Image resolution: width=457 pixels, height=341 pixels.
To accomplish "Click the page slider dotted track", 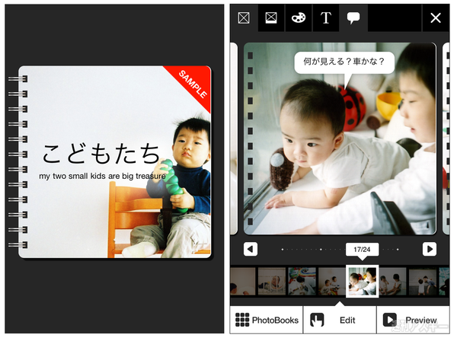I will [340, 249].
